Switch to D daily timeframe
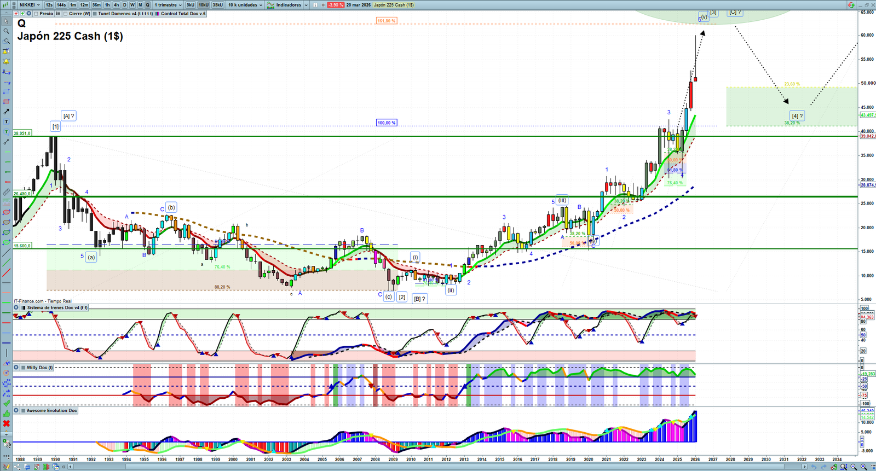876x471 pixels. click(x=124, y=5)
